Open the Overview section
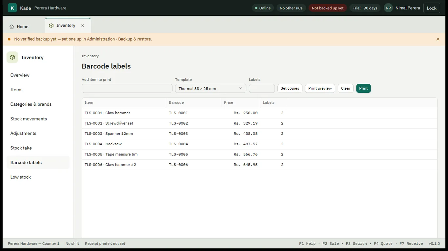This screenshot has width=448, height=251. coord(38,75)
